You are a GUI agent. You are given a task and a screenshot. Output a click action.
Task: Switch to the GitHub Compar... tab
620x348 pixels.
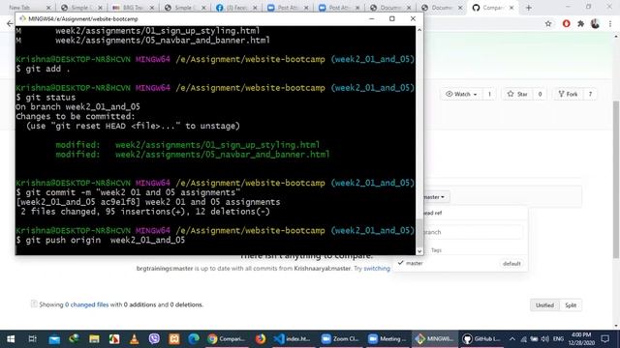tap(492, 8)
